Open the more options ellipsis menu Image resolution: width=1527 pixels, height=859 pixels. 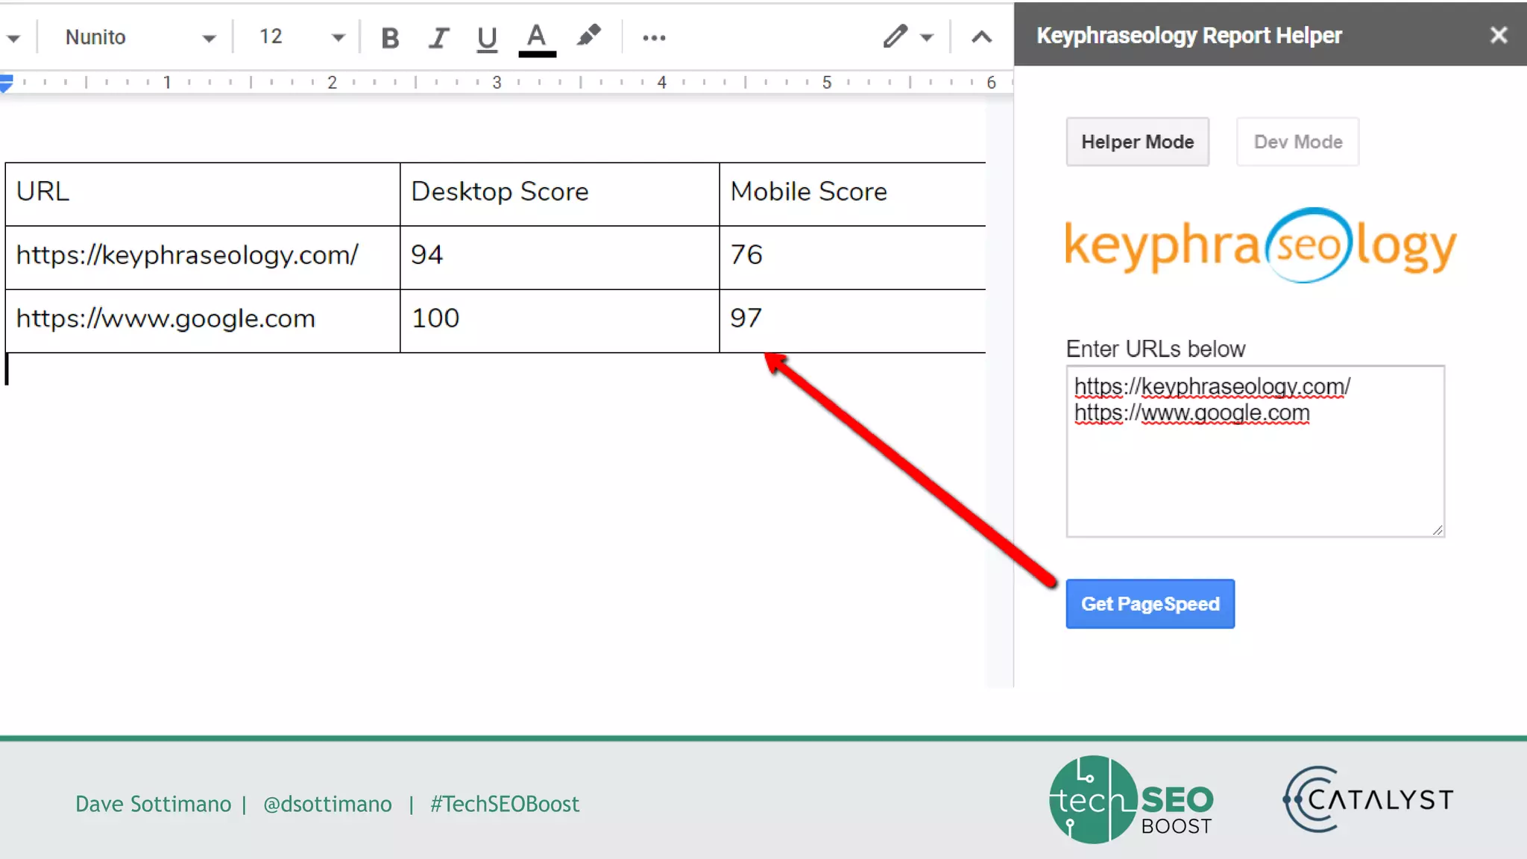click(654, 37)
